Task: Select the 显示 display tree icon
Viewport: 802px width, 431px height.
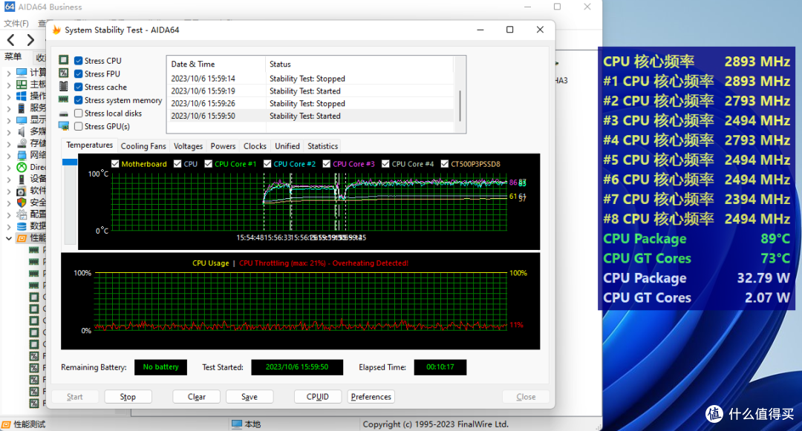Action: [x=22, y=119]
